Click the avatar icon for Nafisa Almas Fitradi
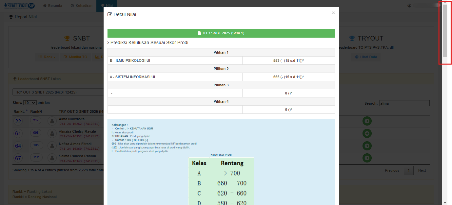 point(52,146)
